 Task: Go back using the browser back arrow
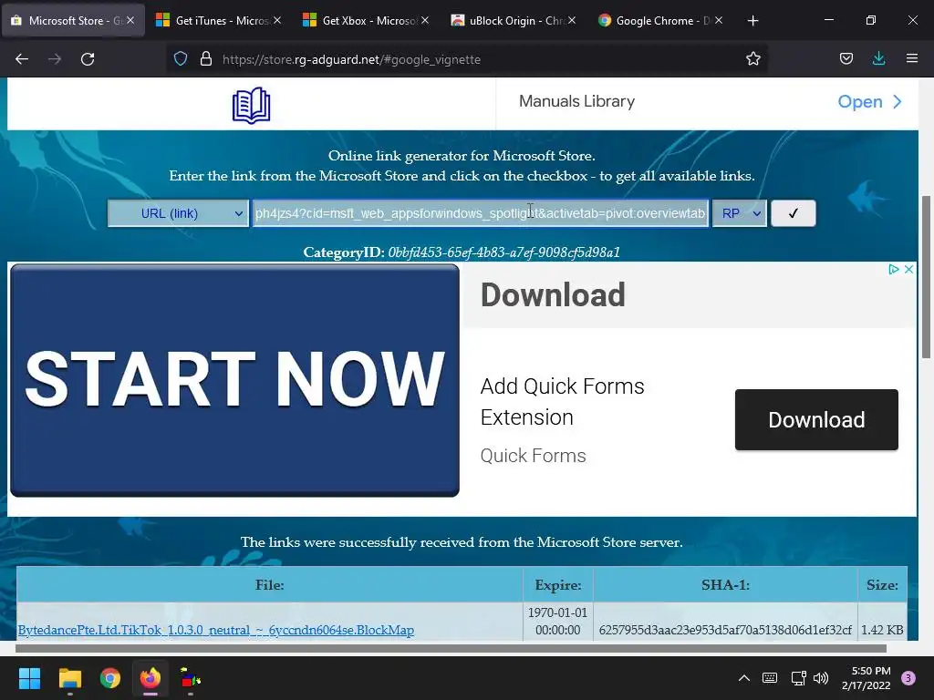(x=22, y=59)
